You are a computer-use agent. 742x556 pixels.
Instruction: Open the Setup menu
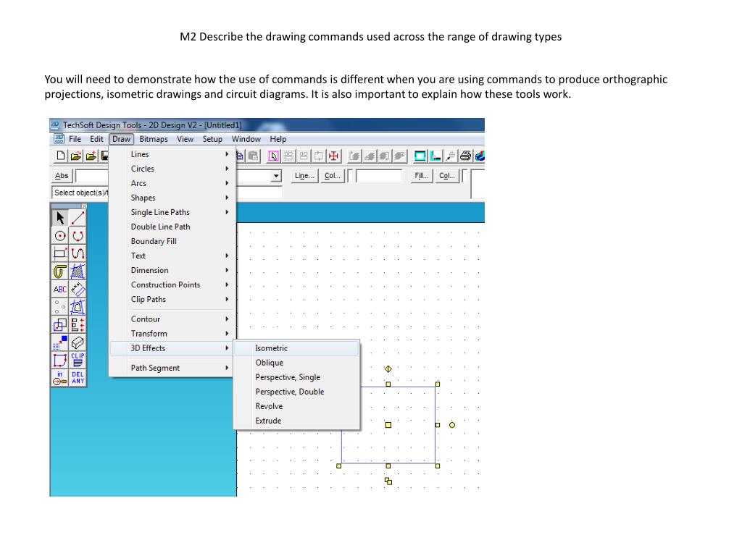pos(212,139)
